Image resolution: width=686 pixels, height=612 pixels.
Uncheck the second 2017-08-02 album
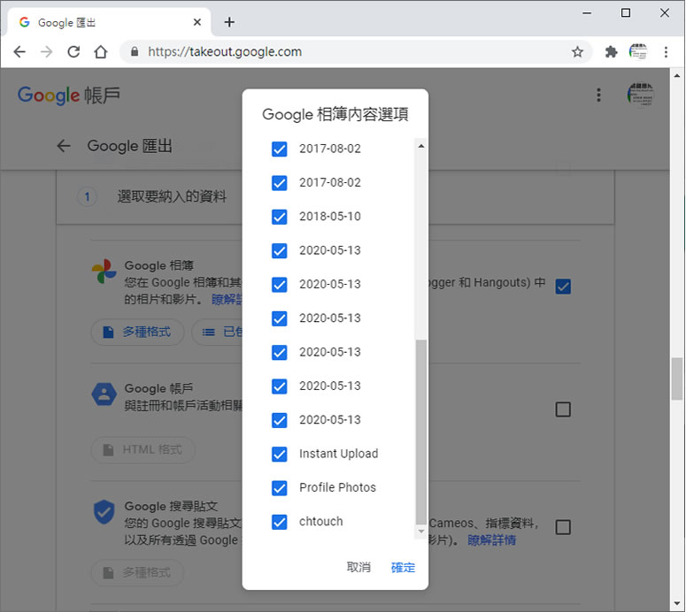point(280,183)
